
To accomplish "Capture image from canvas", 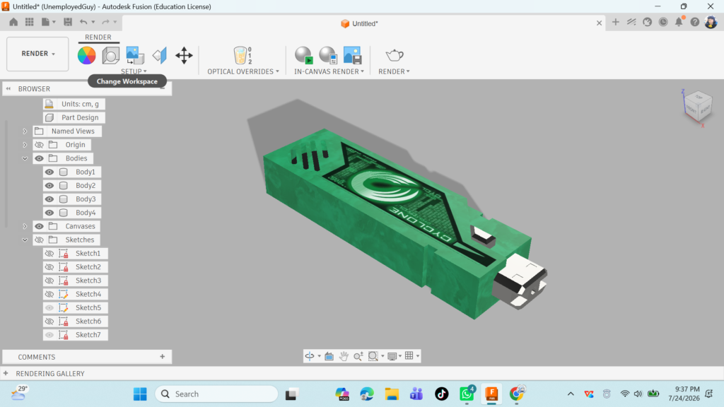I will (x=352, y=55).
